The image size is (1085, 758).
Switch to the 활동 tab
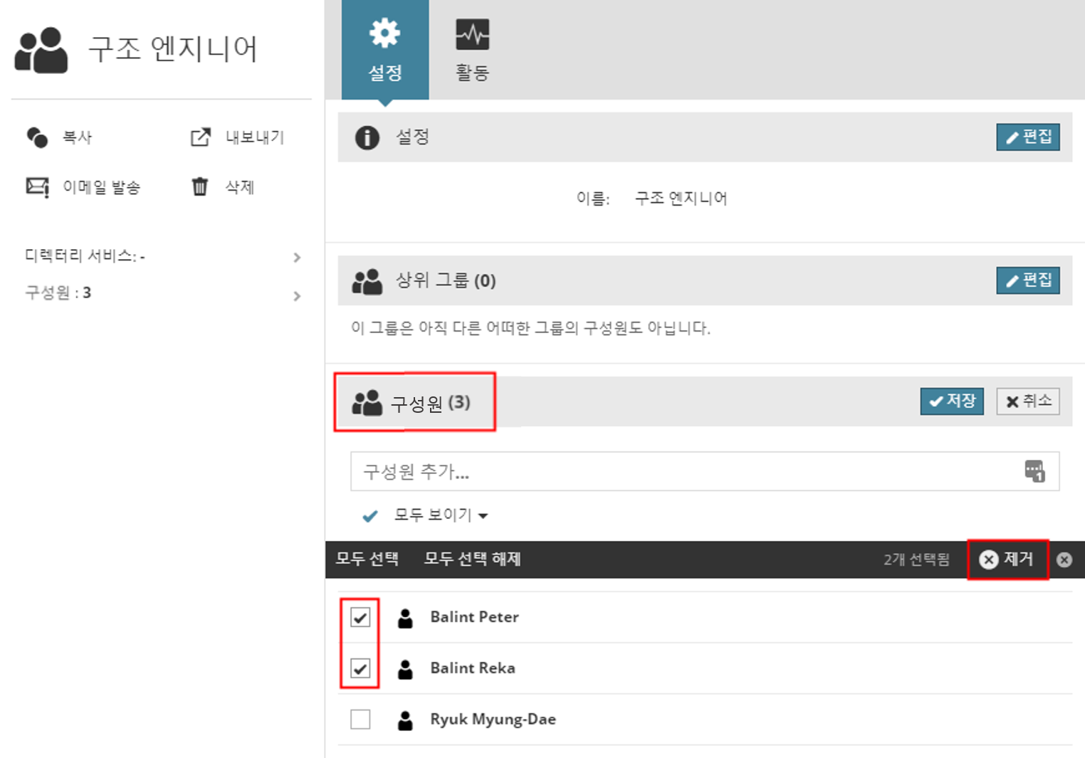coord(472,50)
